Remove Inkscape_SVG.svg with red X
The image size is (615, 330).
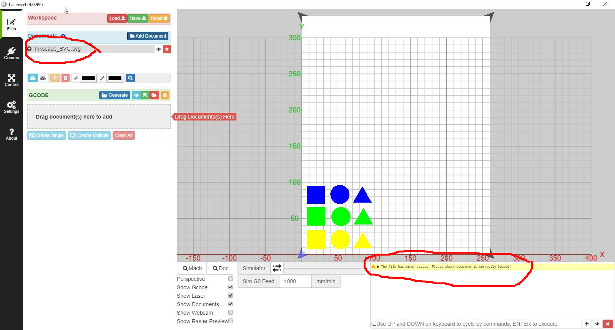pyautogui.click(x=167, y=49)
